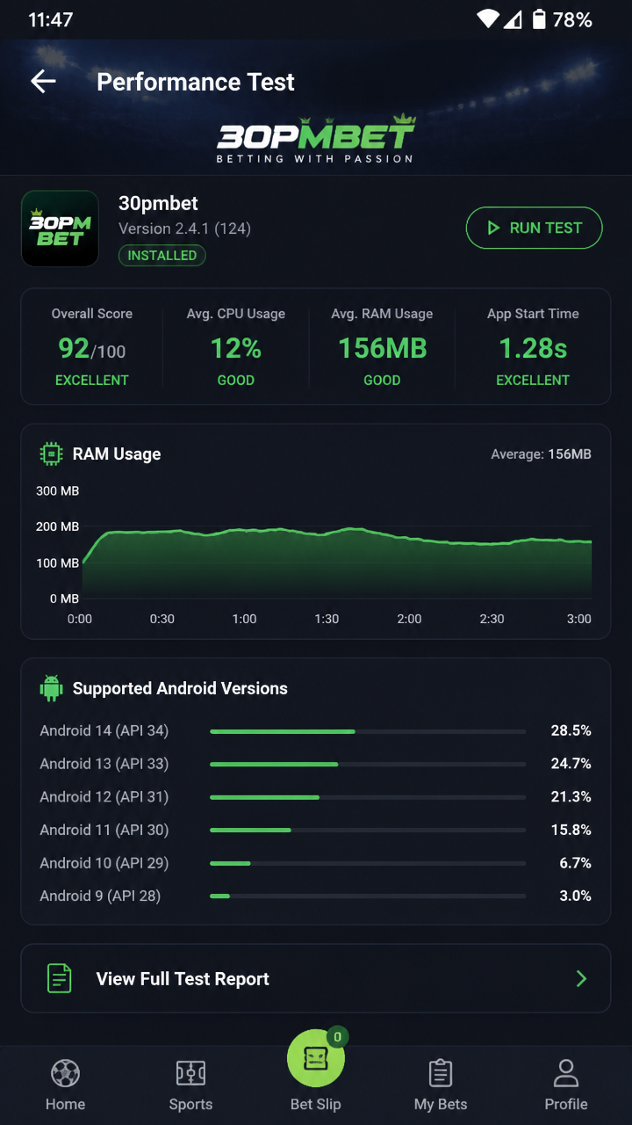Tap the 30PMBET header logo

(x=316, y=139)
